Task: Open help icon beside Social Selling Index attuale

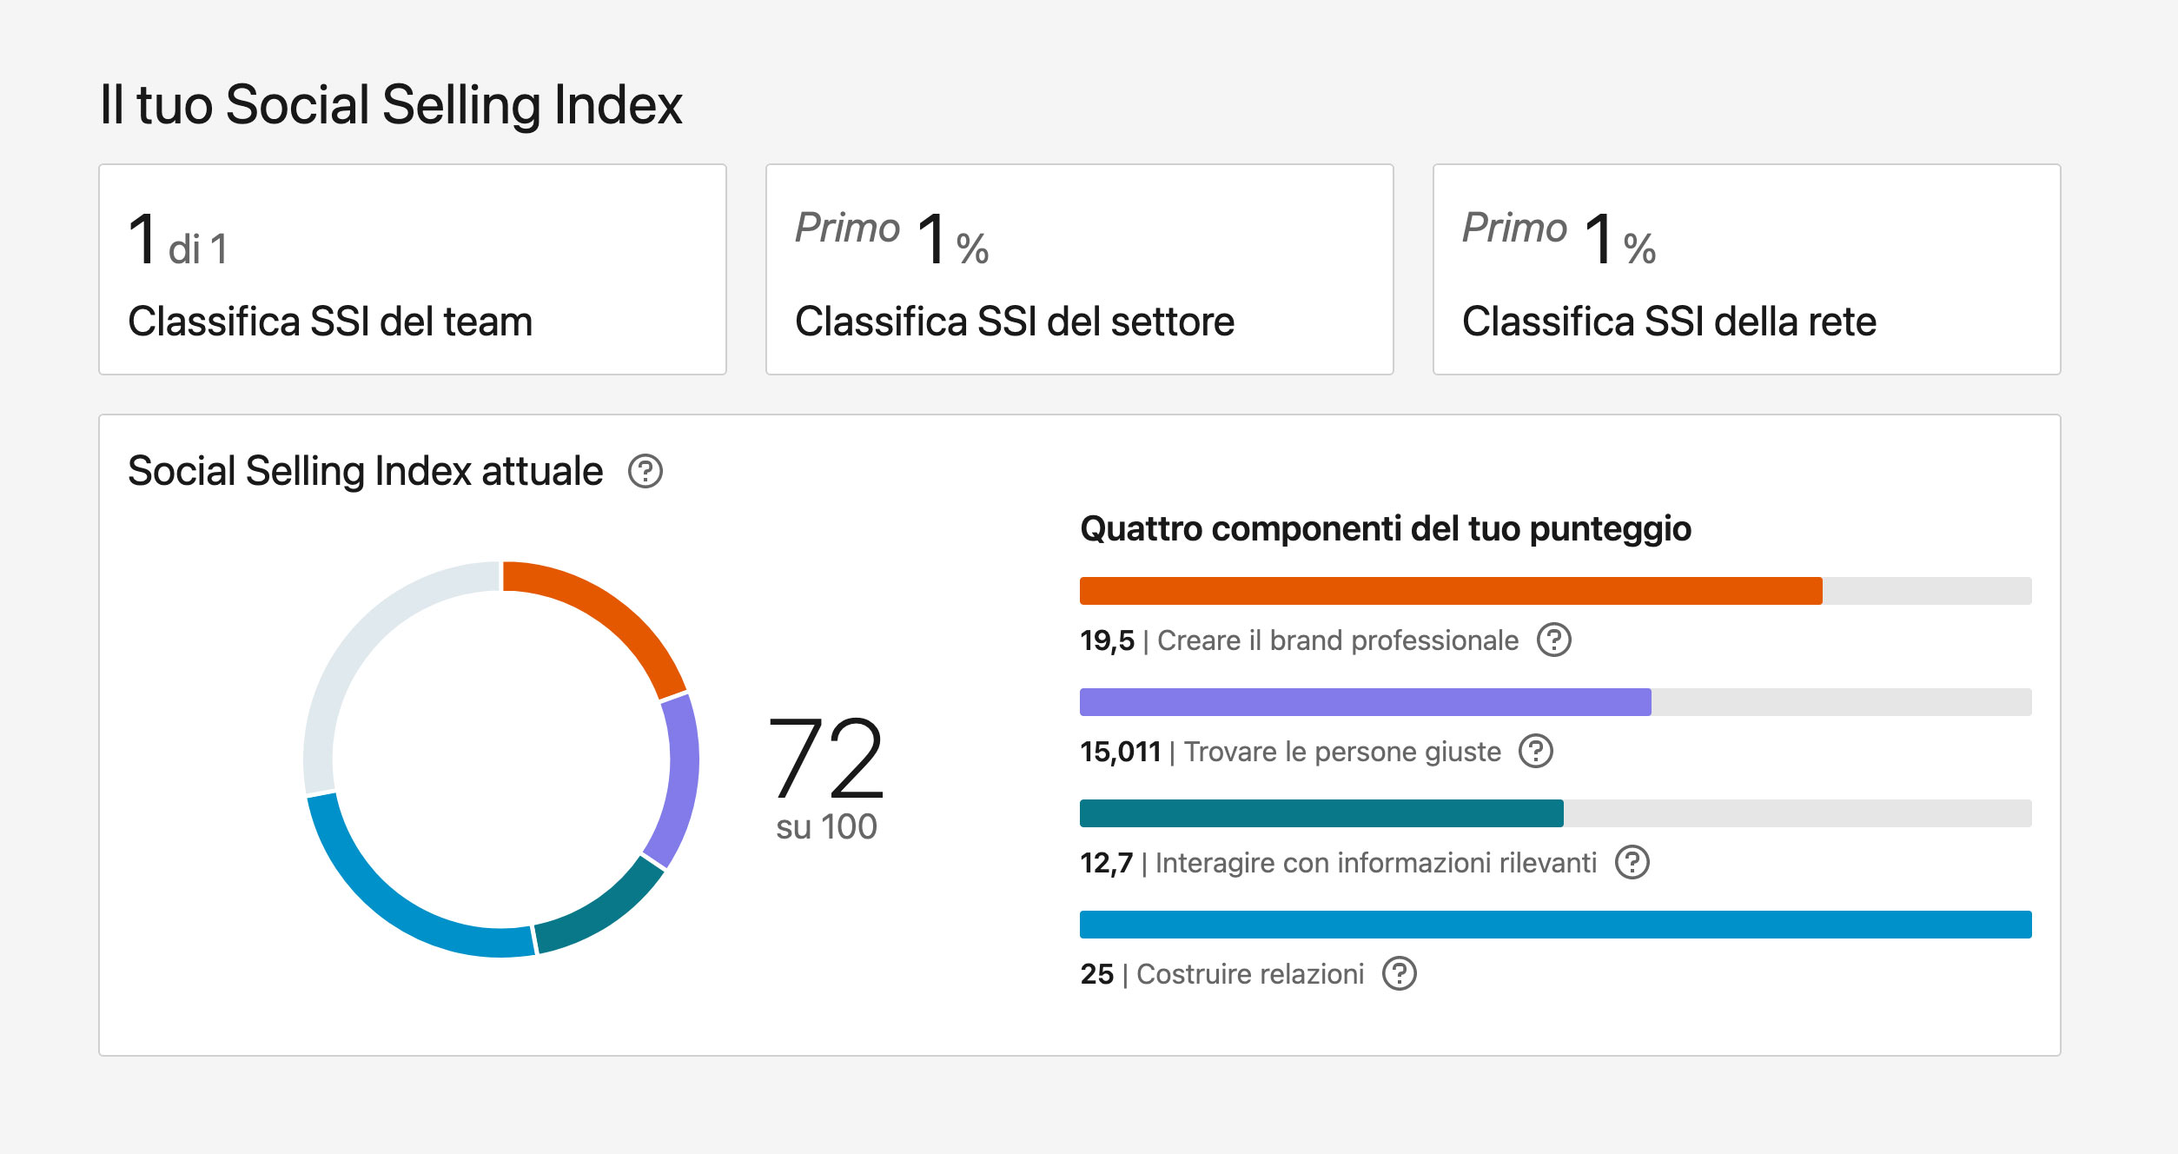Action: point(645,472)
